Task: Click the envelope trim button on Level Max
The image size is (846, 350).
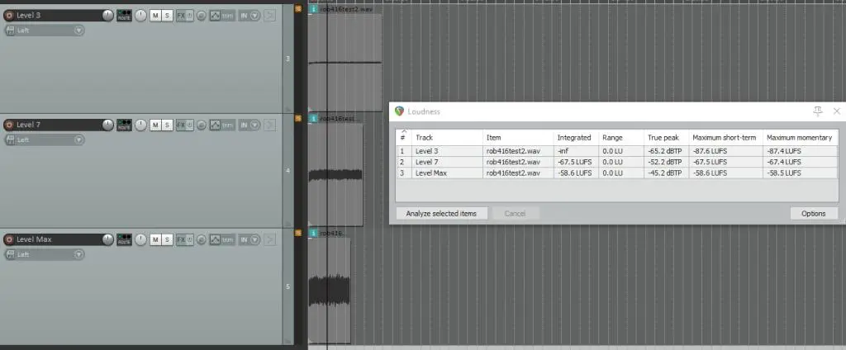Action: tap(220, 239)
